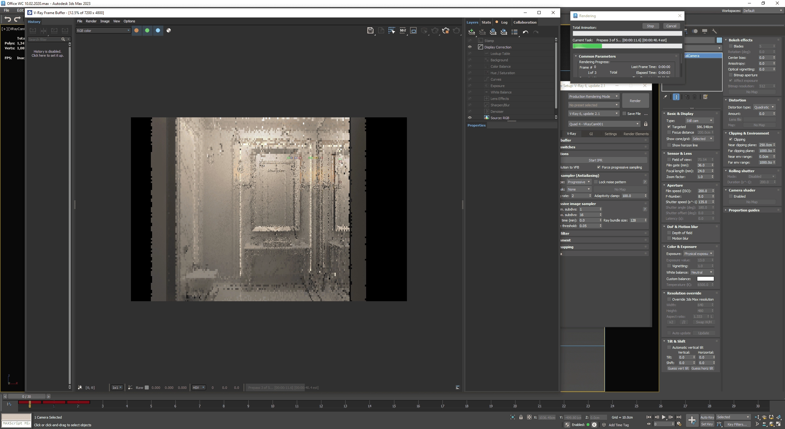Click the large set keys plus icon
The image size is (785, 429).
[692, 420]
